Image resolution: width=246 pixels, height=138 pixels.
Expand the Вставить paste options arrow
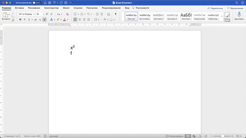pos(9,15)
